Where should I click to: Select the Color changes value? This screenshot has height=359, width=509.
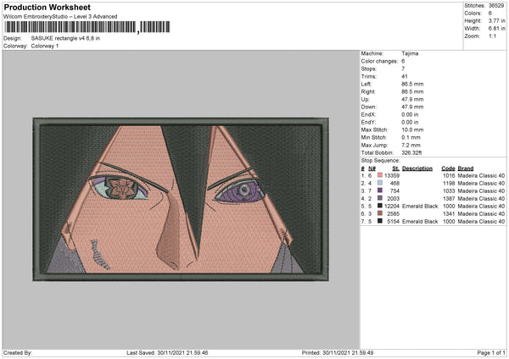point(403,61)
